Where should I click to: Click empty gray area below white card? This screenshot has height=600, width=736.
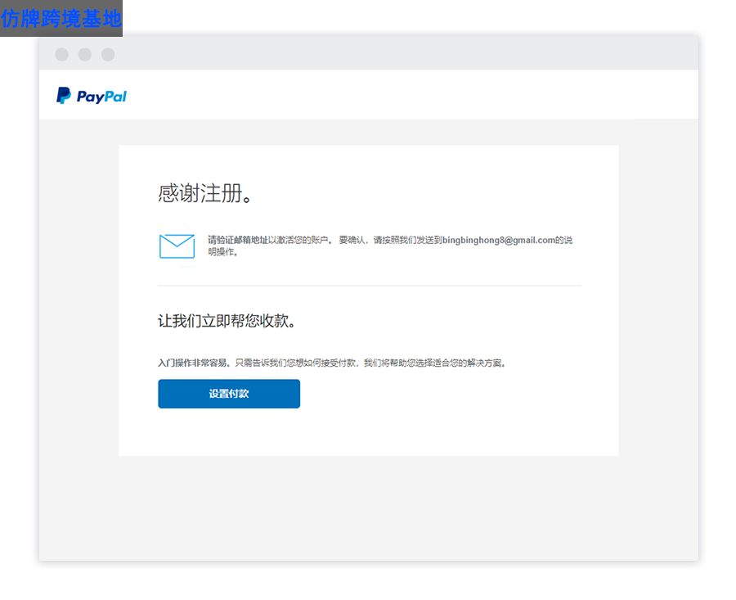pos(369,508)
